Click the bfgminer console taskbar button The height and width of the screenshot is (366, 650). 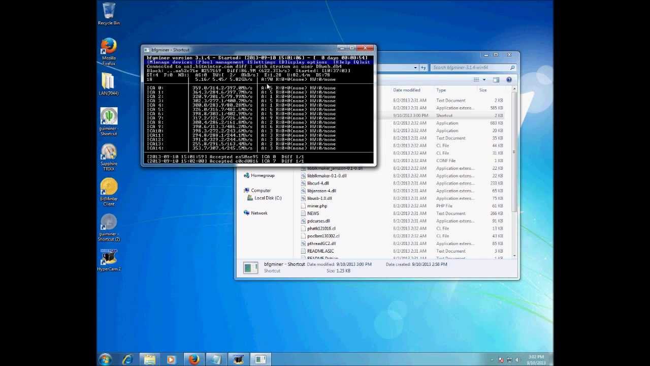pos(261,359)
